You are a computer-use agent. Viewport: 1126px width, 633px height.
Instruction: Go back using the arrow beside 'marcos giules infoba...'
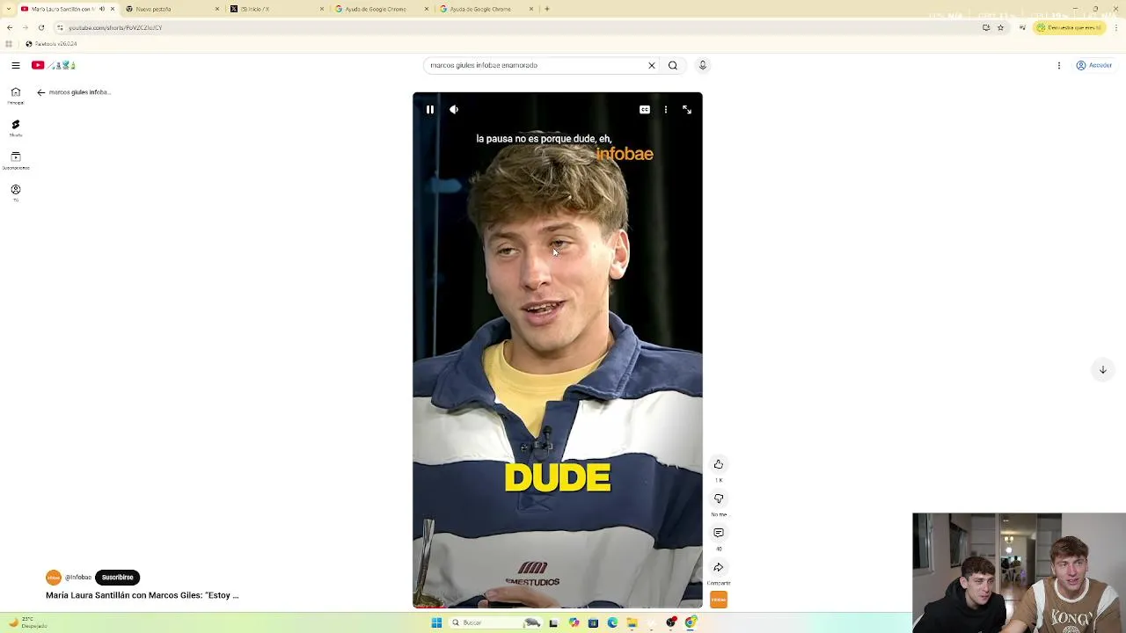(40, 92)
